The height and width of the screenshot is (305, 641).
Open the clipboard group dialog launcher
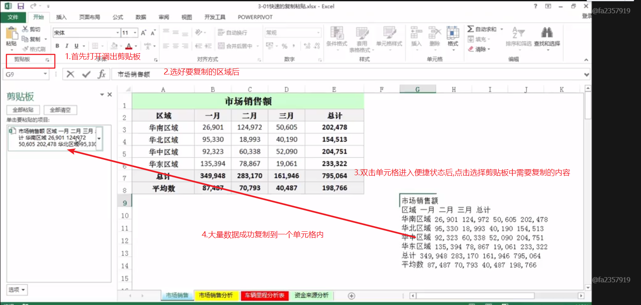point(47,60)
